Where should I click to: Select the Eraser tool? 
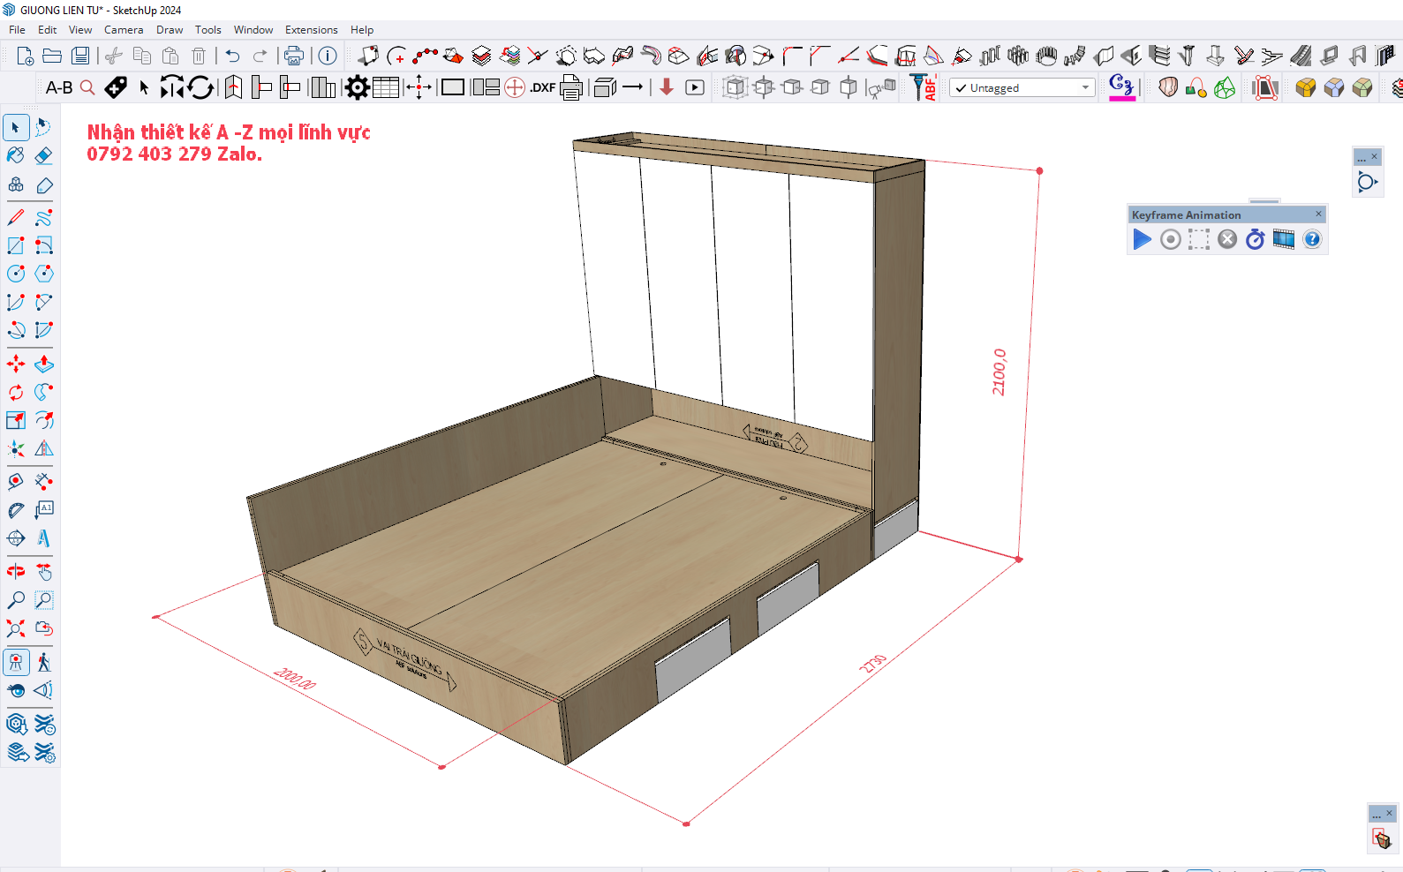(x=44, y=156)
